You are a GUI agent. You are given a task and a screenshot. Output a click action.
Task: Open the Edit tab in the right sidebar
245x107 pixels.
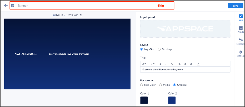pyautogui.click(x=241, y=18)
